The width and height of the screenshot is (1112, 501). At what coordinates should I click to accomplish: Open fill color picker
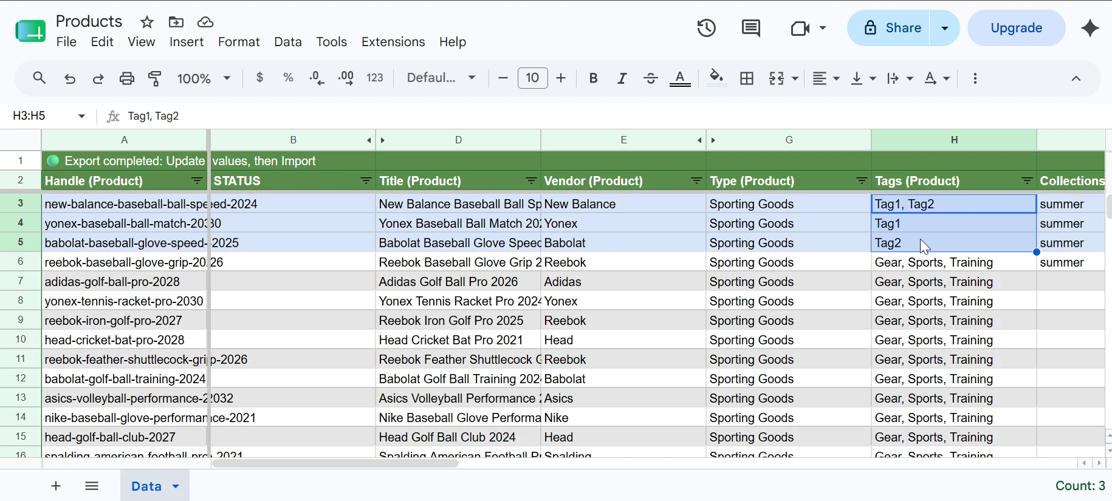717,78
